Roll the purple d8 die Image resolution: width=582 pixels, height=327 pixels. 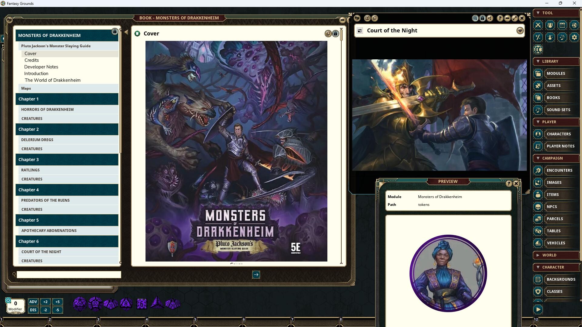coord(126,303)
